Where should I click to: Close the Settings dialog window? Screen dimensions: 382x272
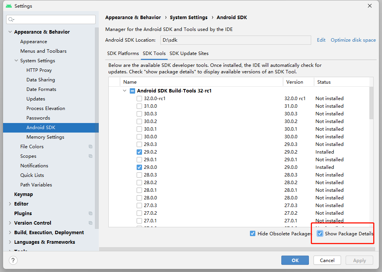point(370,6)
